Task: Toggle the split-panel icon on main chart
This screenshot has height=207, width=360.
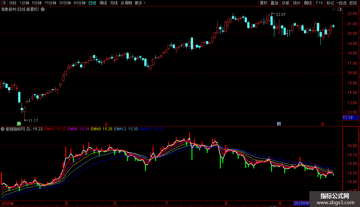Action: 340,10
